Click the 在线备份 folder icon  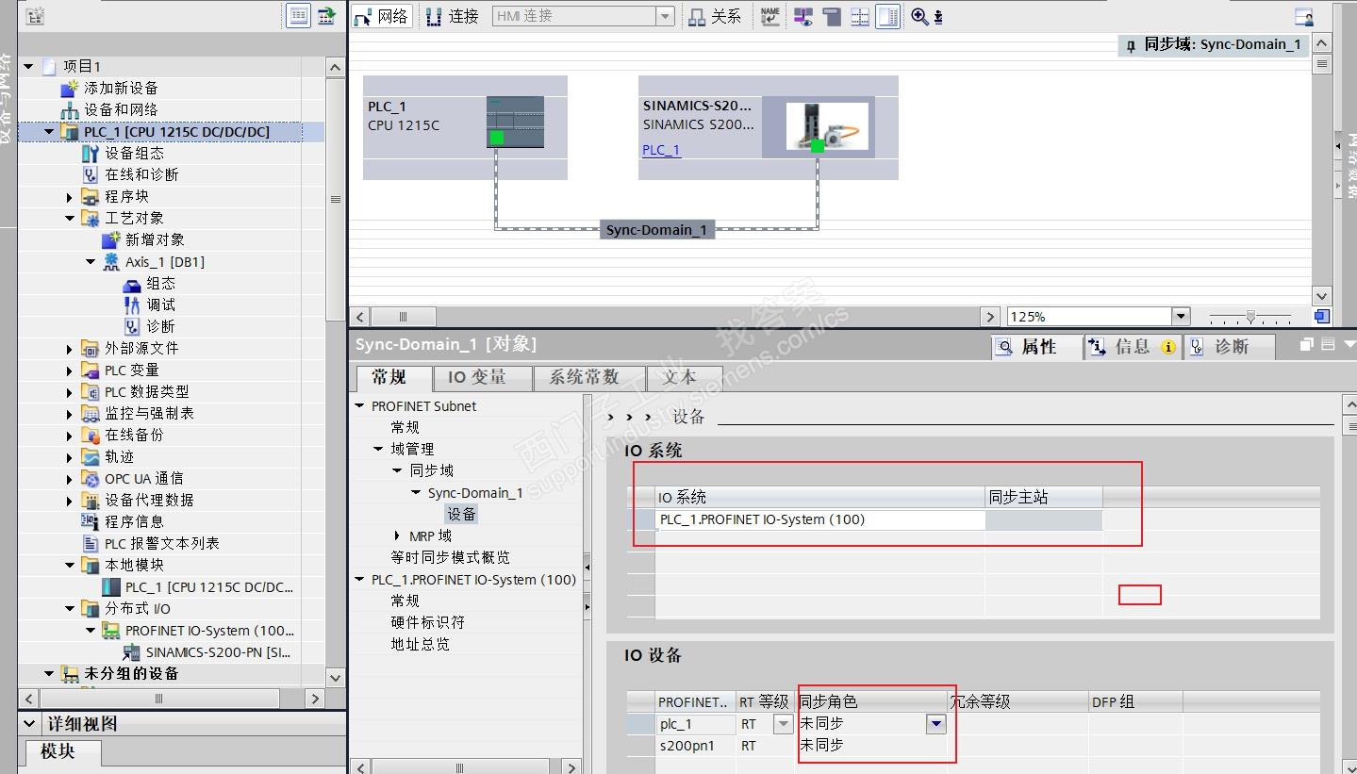(x=91, y=436)
